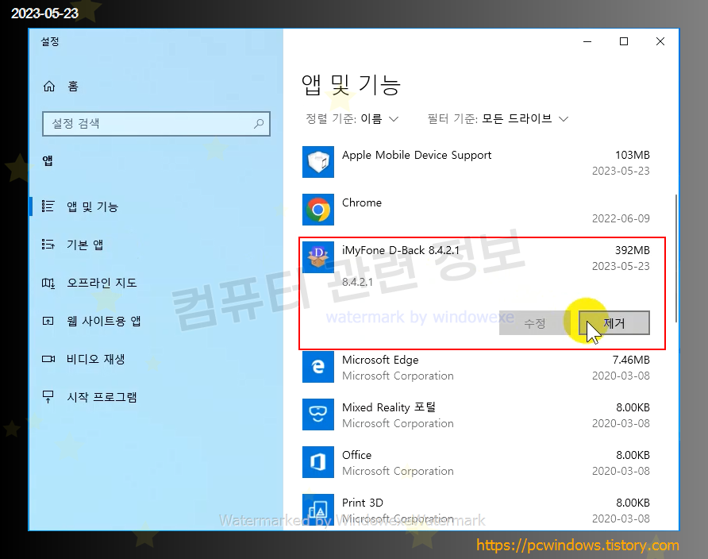
Task: Click the Apps for websites icon
Action: point(48,321)
